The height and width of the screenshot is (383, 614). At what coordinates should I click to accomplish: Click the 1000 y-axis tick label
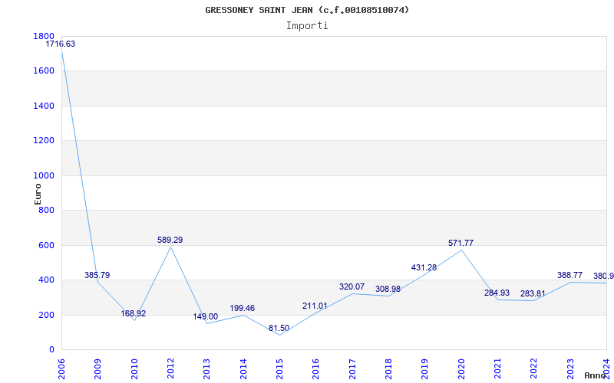[x=44, y=176]
